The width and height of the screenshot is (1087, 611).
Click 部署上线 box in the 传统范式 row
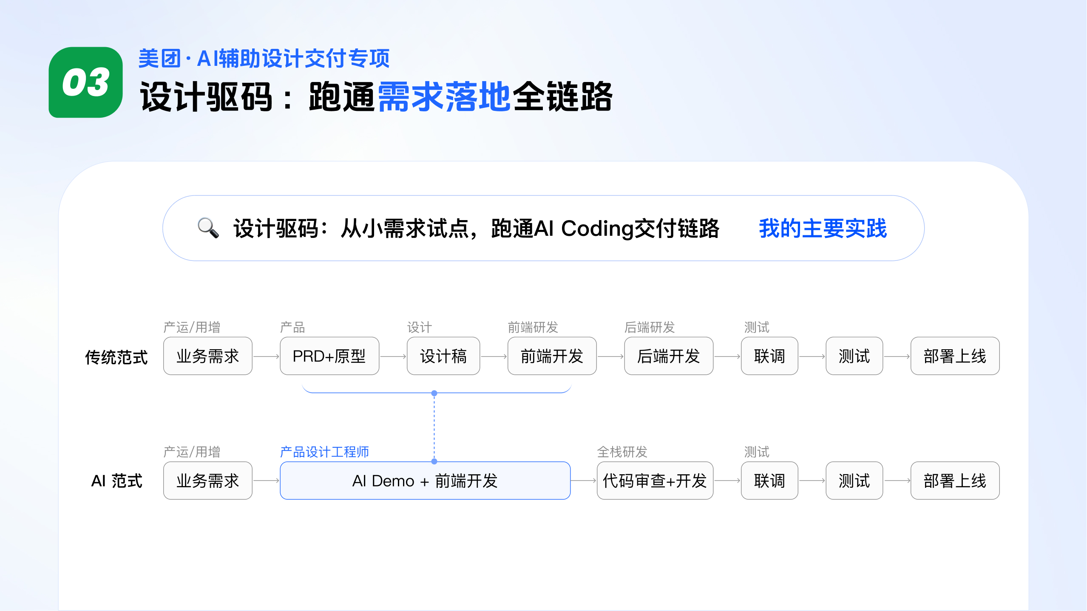tap(955, 356)
